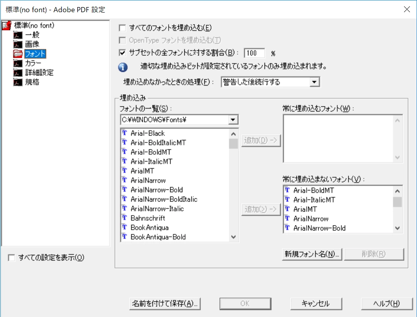Click inside the empty 常に埋め込むフォント list box

338,139
